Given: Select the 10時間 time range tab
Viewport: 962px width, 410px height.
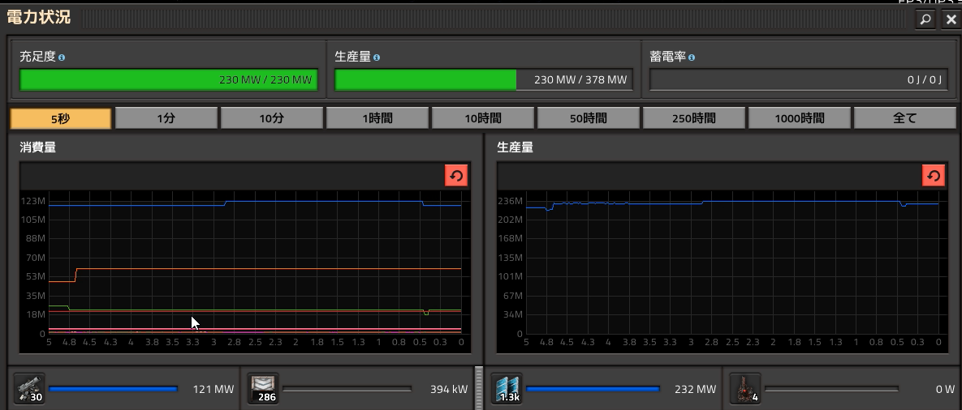Looking at the screenshot, I should click(483, 119).
